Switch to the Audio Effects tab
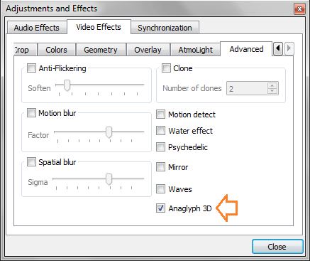Image resolution: width=310 pixels, height=261 pixels. (x=37, y=28)
